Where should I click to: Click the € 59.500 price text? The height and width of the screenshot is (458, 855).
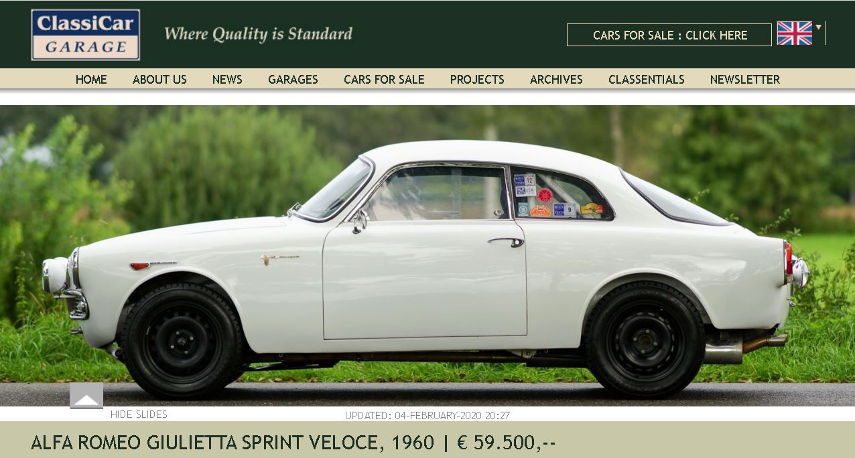click(507, 443)
